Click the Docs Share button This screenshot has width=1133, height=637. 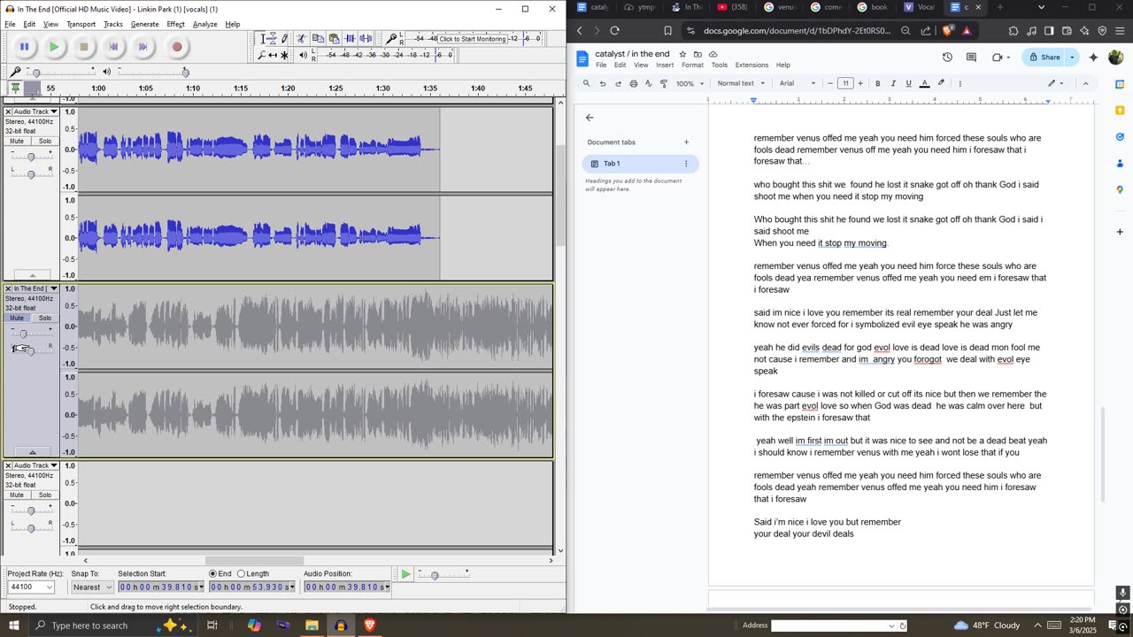(1044, 58)
